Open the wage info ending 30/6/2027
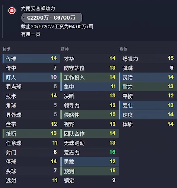177x188 pixels. coord(57,26)
